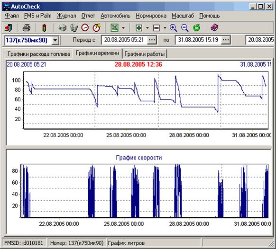
Task: Click the green refresh arrow icon
Action: (196, 28)
